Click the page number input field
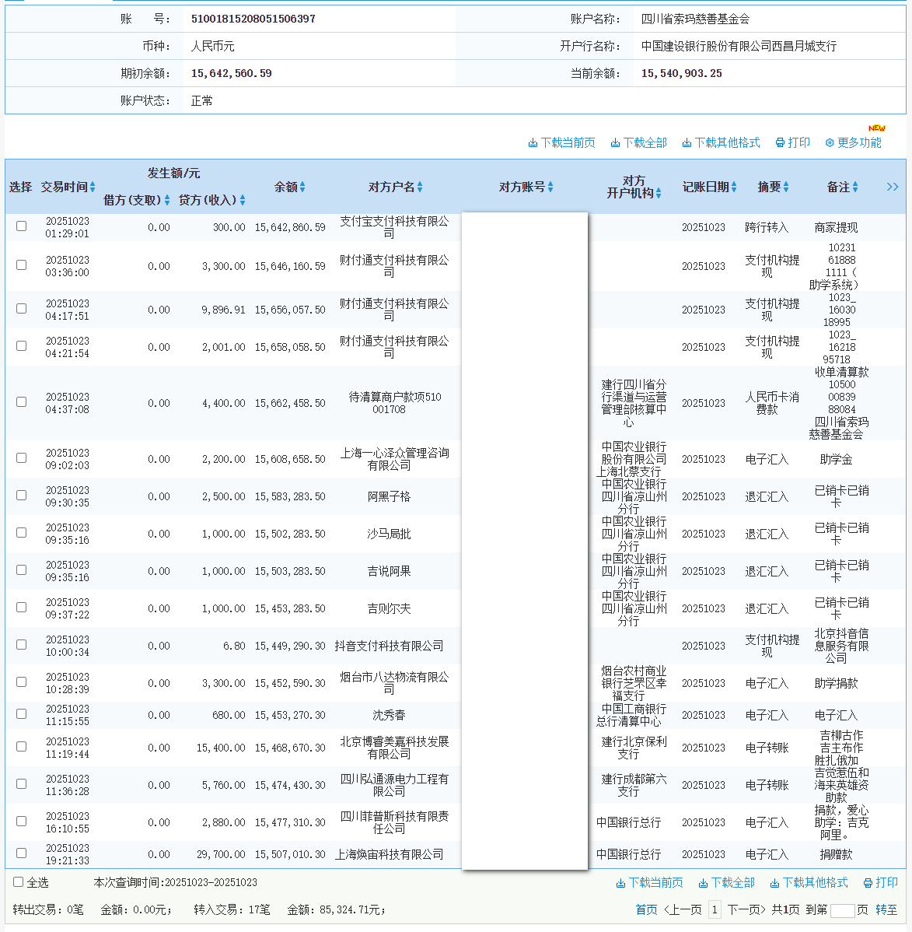 click(x=842, y=910)
